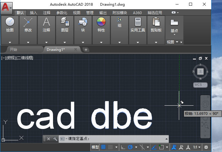
Task: Open the snap settings dropdown arrow
Action: coord(116,147)
